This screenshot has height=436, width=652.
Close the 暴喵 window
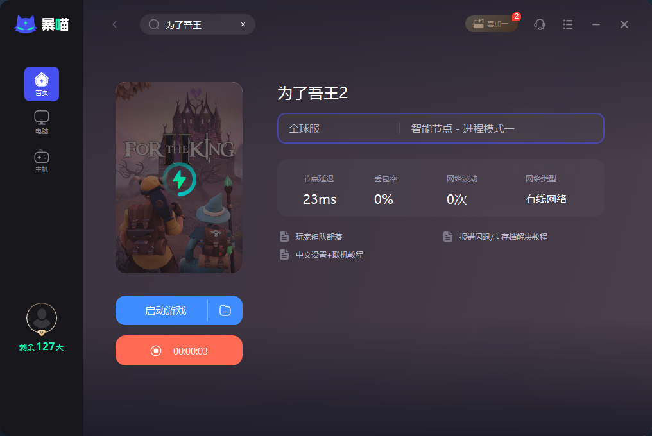click(x=624, y=24)
